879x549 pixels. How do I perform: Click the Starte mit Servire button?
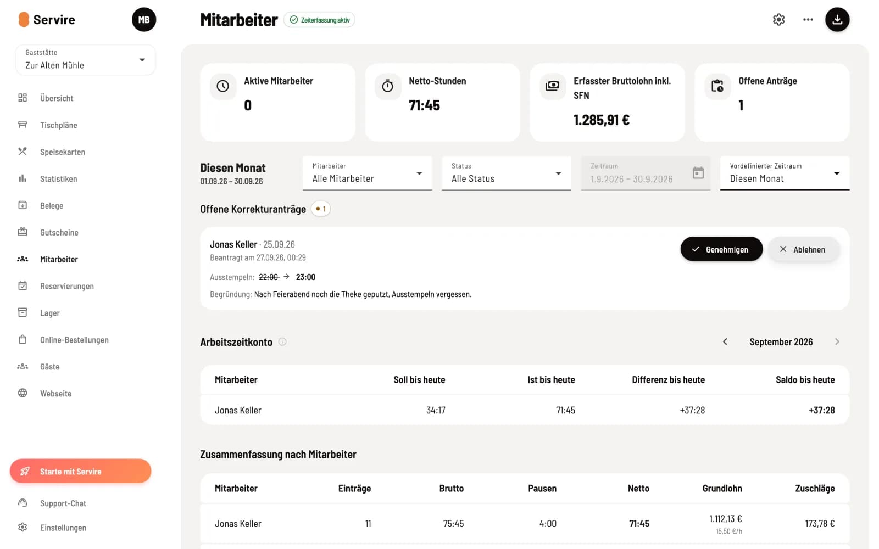click(x=80, y=471)
